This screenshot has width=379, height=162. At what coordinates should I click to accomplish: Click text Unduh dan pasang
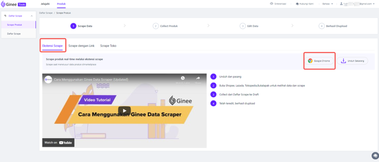[230, 77]
